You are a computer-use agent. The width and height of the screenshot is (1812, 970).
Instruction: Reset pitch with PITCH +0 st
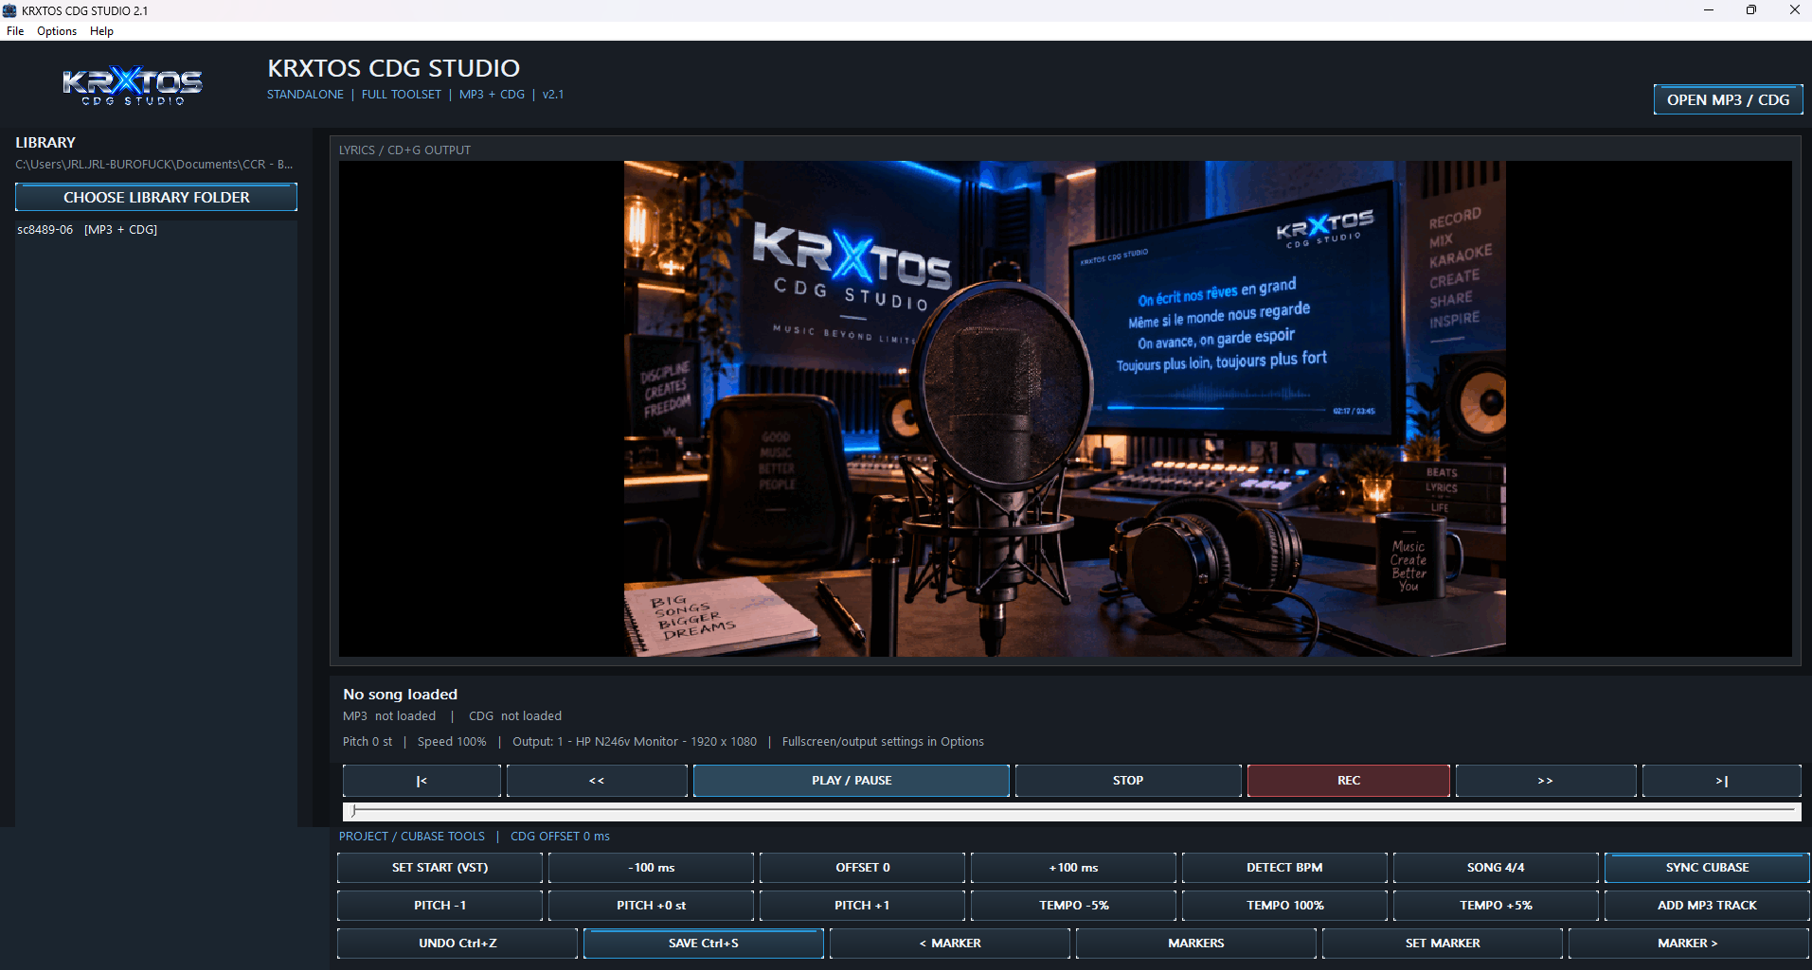tap(651, 906)
